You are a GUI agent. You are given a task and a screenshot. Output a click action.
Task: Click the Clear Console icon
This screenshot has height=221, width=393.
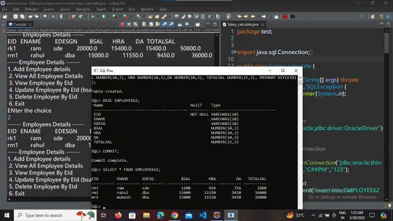point(144,24)
